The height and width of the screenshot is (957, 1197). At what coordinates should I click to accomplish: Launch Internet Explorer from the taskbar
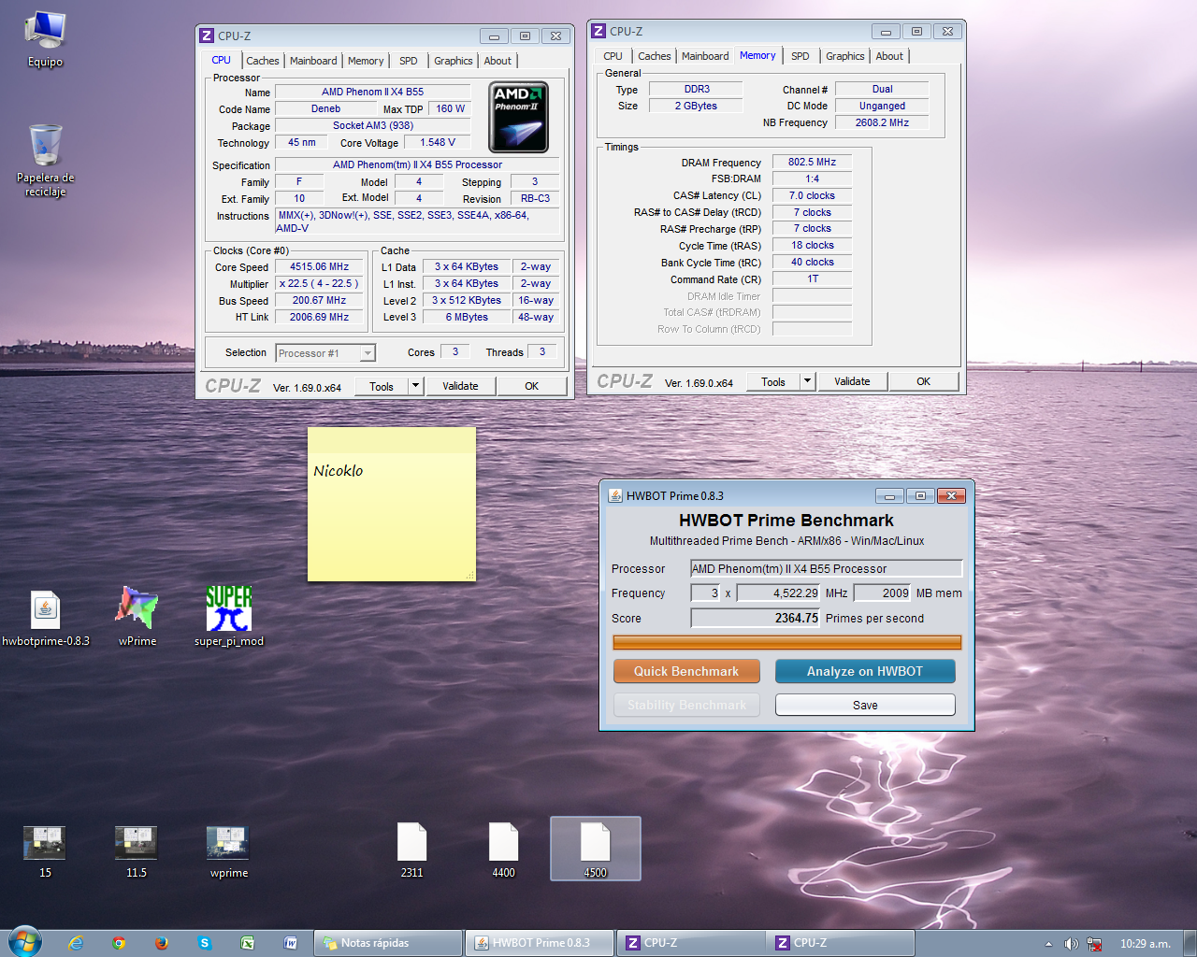76,943
